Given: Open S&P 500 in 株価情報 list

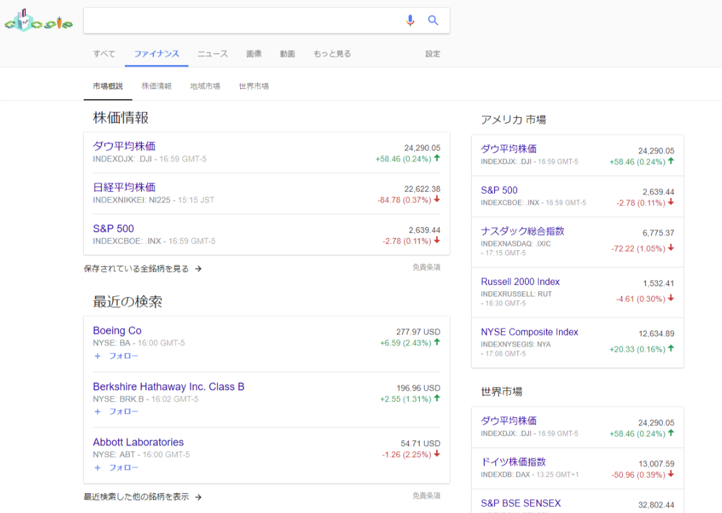Looking at the screenshot, I should 113,229.
